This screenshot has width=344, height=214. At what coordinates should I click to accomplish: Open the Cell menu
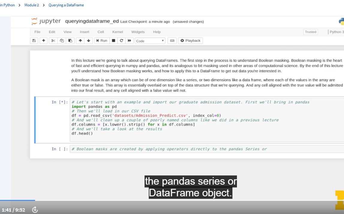click(101, 32)
